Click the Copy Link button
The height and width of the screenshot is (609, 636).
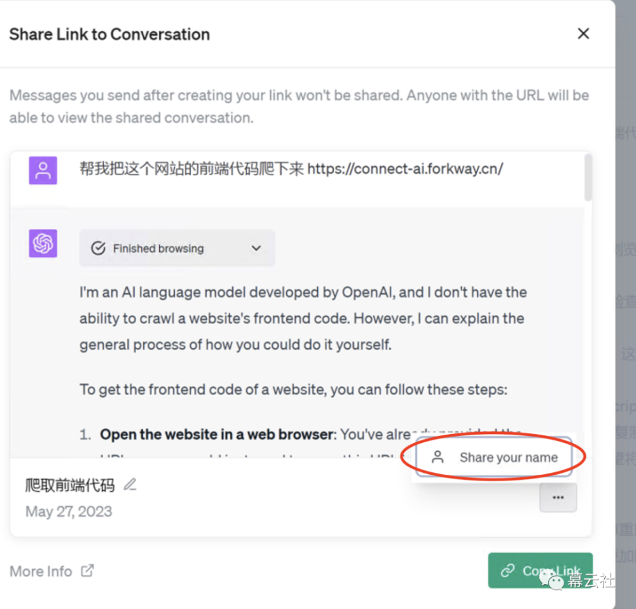coord(541,570)
